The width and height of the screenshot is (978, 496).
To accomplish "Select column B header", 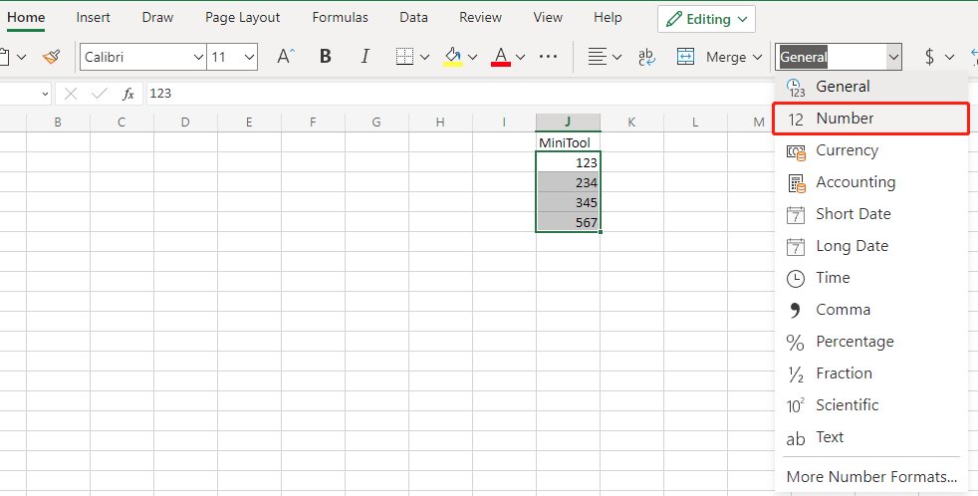I will [58, 123].
